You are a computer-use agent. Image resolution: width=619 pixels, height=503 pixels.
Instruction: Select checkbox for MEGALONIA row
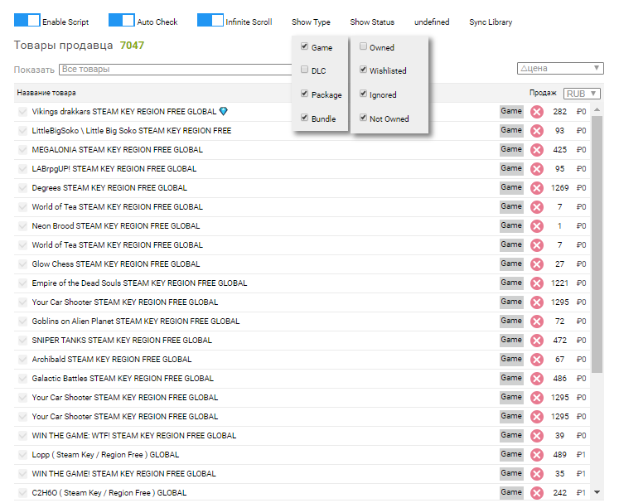[22, 150]
